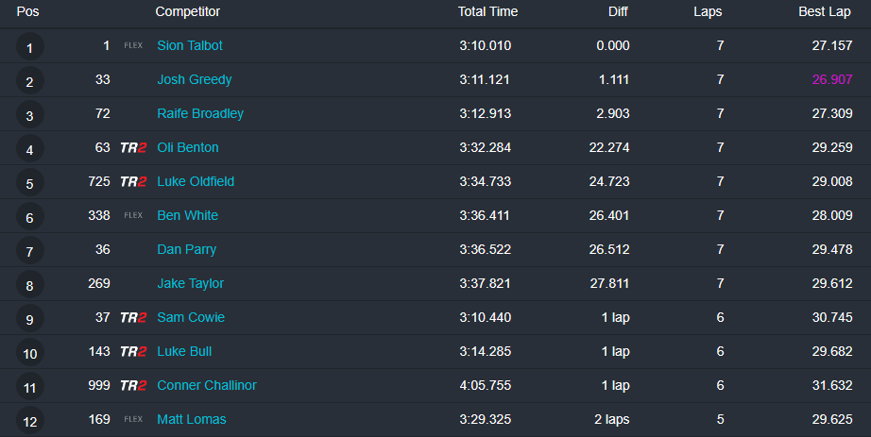Click the Competitor column header
The width and height of the screenshot is (871, 437).
[x=188, y=12]
